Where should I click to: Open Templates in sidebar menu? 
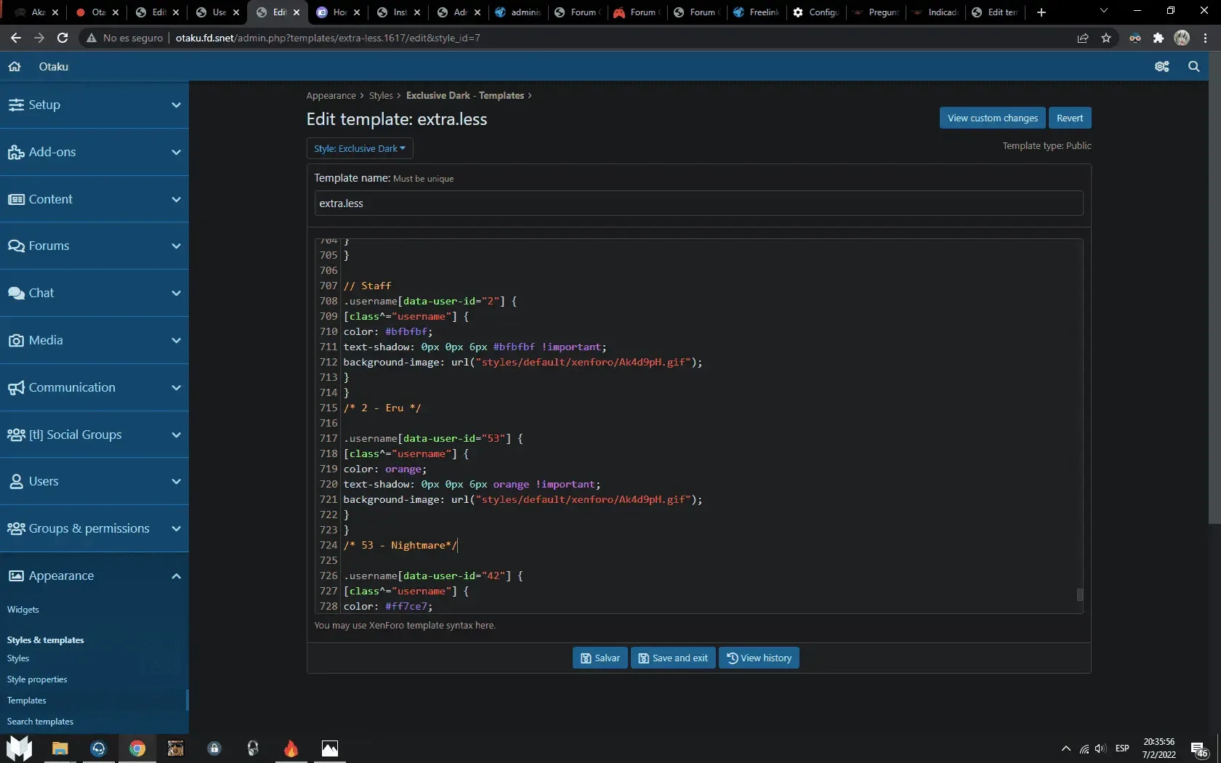tap(27, 701)
